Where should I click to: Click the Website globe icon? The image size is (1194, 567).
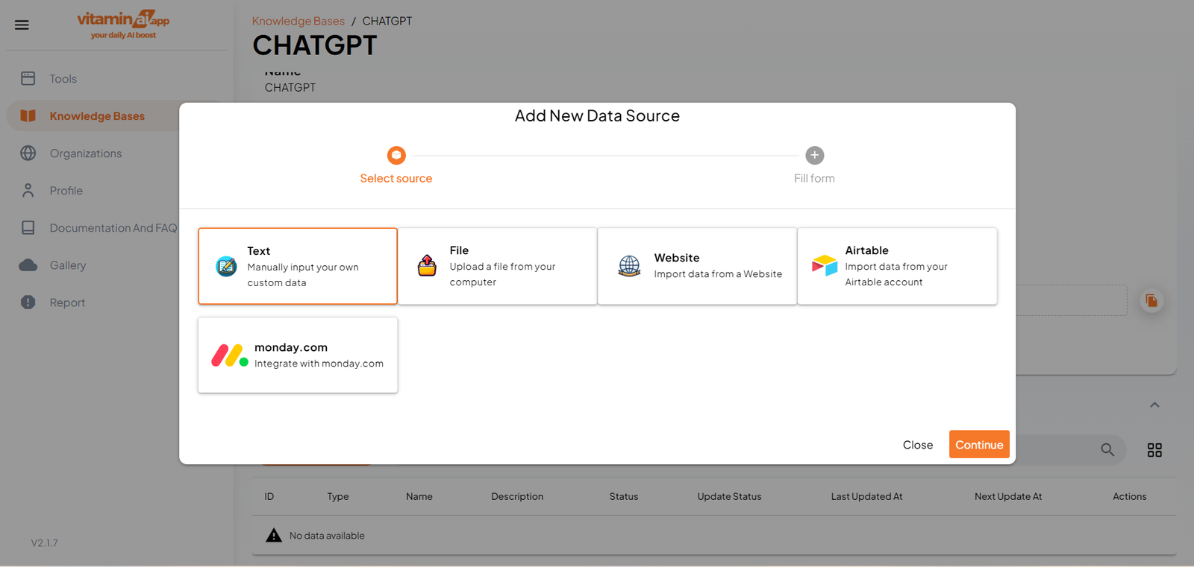629,266
